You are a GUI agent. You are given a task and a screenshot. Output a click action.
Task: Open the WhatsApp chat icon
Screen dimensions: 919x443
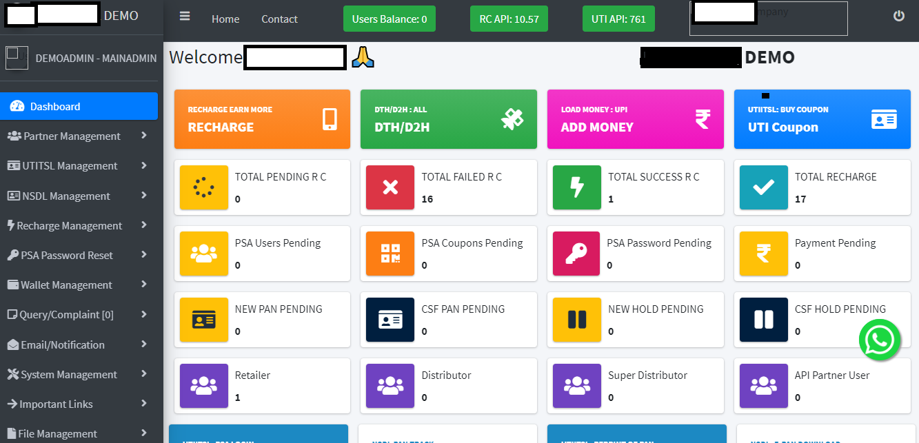(x=880, y=340)
